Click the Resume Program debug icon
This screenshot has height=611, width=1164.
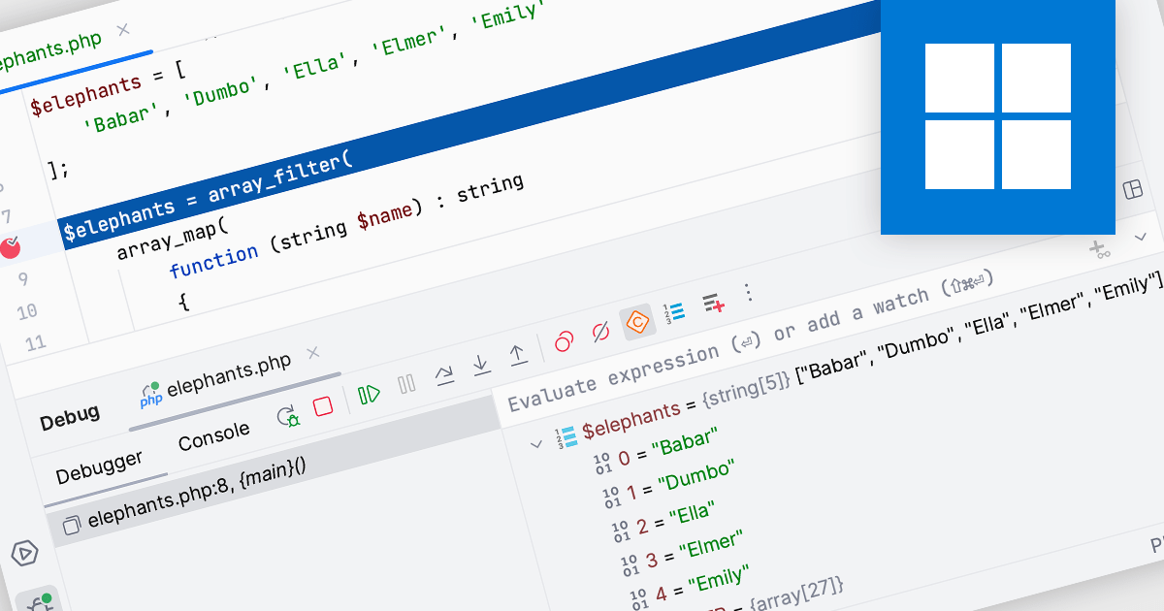click(369, 394)
